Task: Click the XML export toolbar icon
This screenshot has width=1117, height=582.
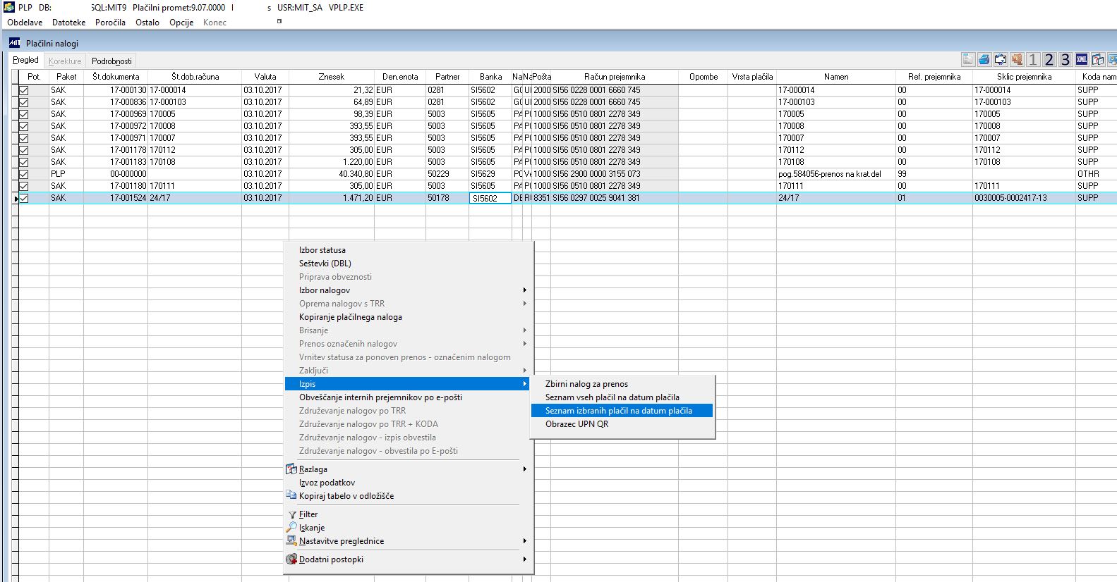Action: point(1082,60)
